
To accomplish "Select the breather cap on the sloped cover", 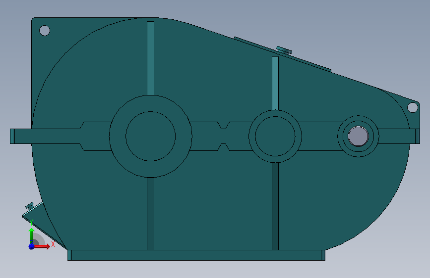I will [x=284, y=50].
